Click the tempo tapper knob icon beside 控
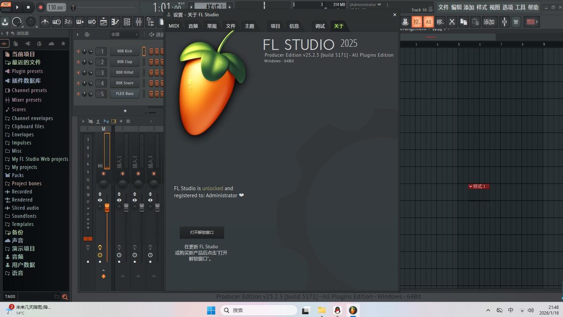 405,22
